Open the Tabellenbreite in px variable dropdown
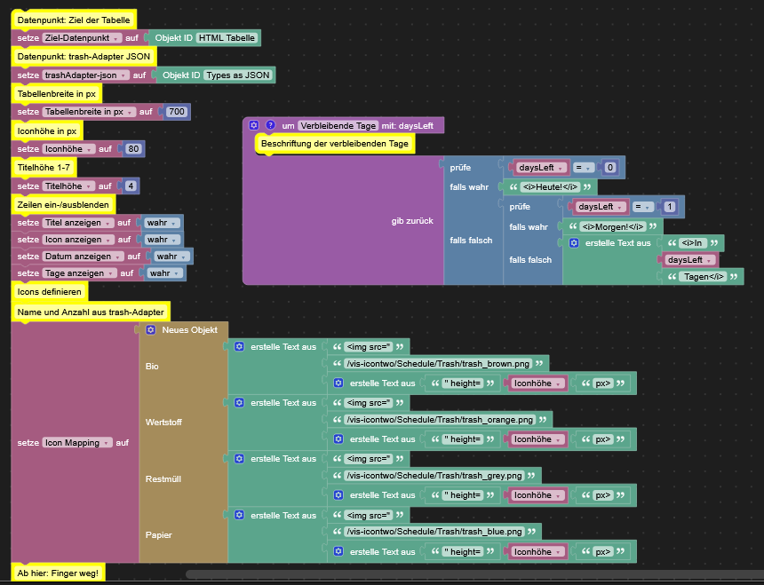 pos(89,112)
